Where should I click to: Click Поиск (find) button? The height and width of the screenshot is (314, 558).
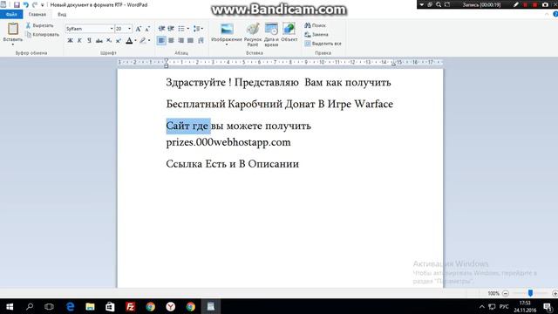pos(315,25)
